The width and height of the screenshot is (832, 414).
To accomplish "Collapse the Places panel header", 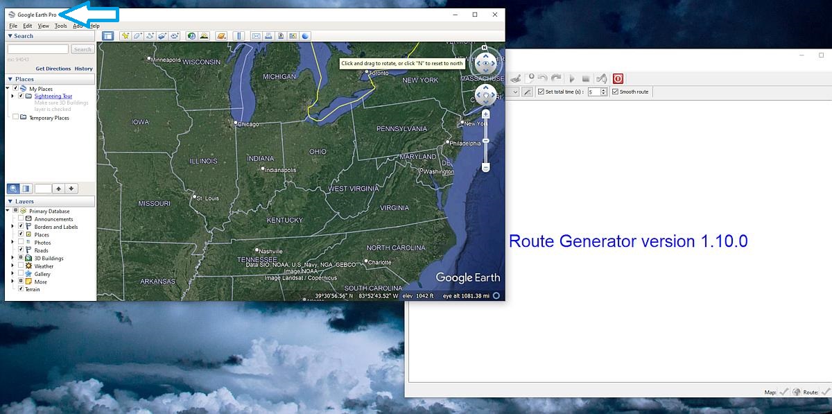I will point(51,79).
